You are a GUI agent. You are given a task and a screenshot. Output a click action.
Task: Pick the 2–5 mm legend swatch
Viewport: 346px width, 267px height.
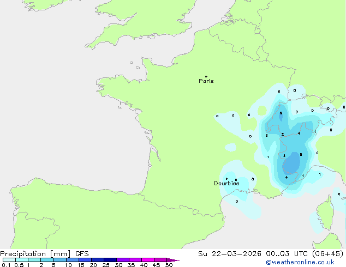(x=47, y=260)
